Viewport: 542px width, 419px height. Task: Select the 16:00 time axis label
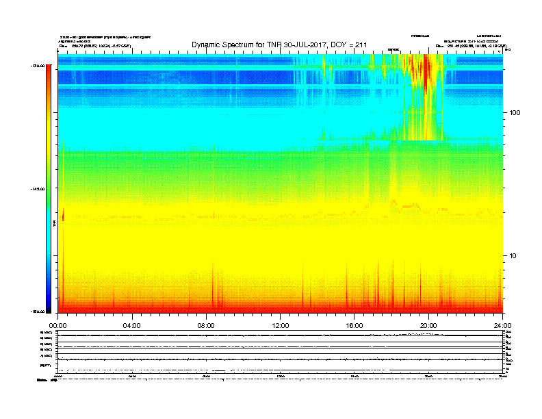click(x=354, y=326)
